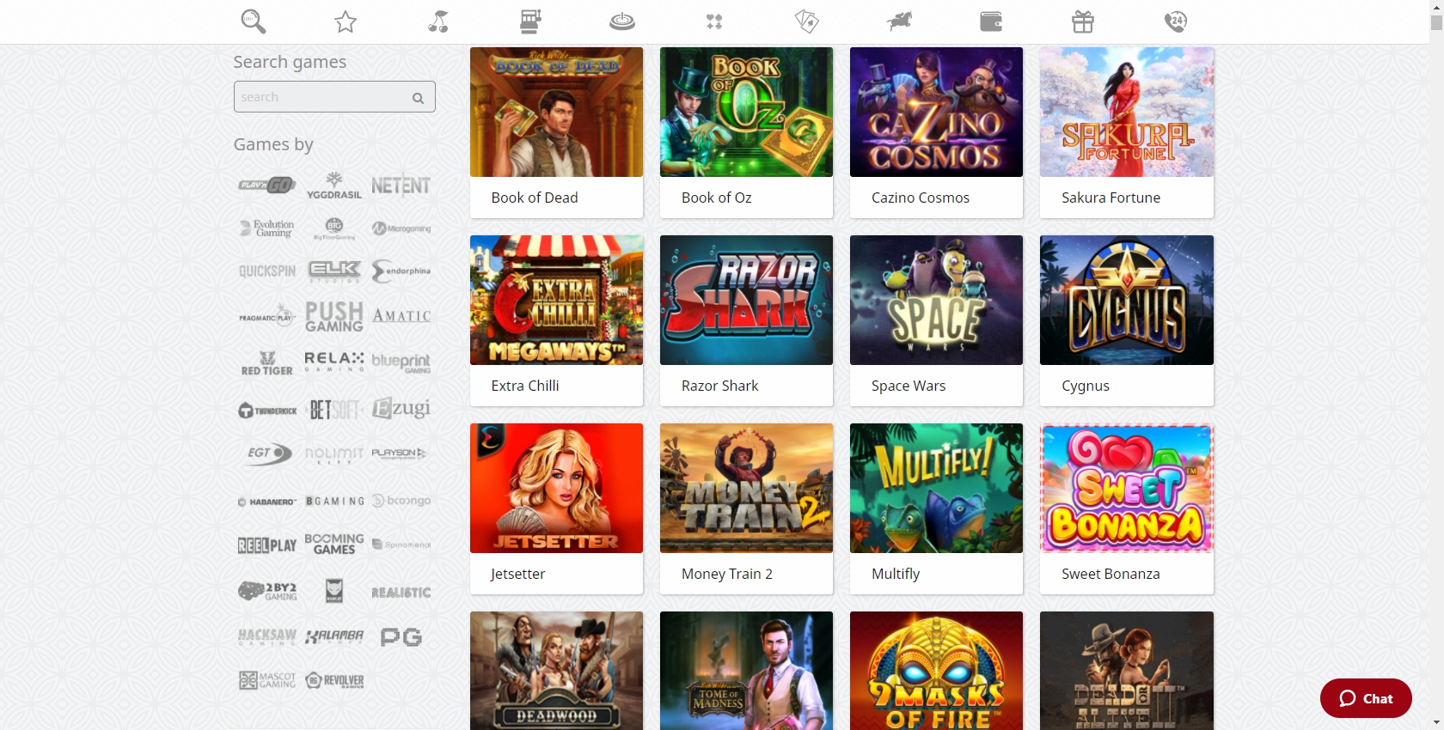Filter games by Kalamba Games logo
Screen dimensions: 1444x730
pyautogui.click(x=334, y=636)
